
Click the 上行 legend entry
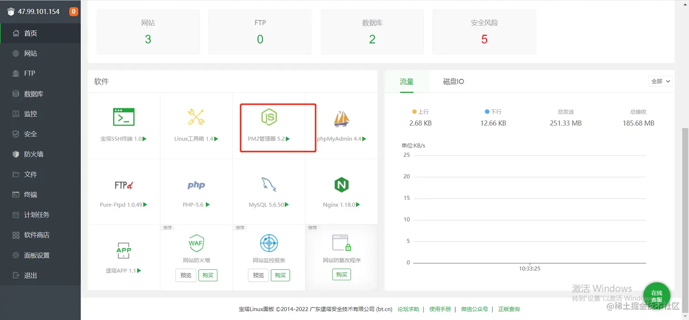point(420,112)
